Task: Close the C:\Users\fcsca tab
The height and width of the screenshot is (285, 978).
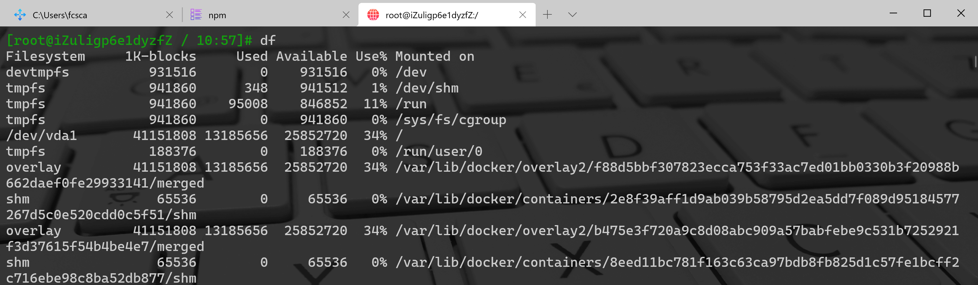Action: tap(169, 15)
